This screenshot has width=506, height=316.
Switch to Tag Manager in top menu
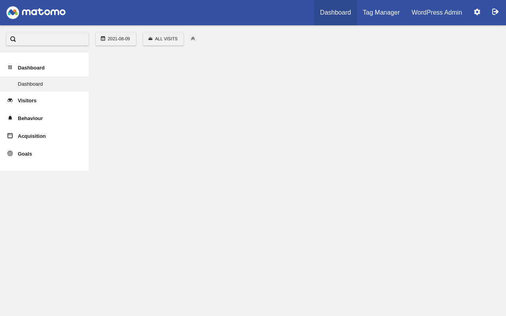[x=381, y=13]
